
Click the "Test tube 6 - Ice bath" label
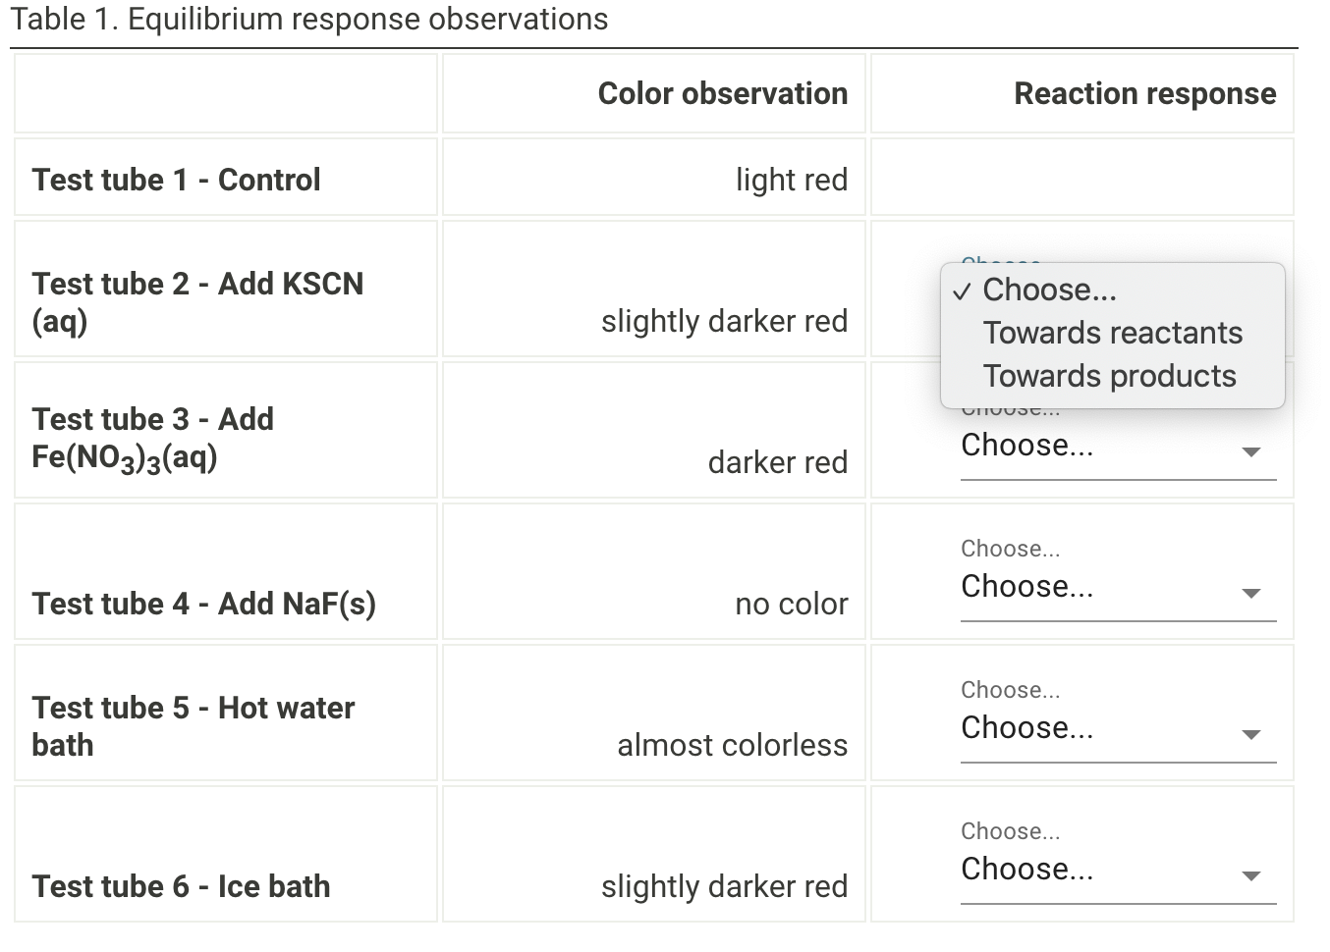pos(182,886)
